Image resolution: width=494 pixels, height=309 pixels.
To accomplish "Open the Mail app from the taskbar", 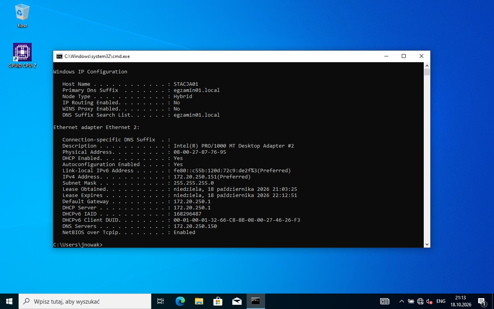I will point(237,301).
